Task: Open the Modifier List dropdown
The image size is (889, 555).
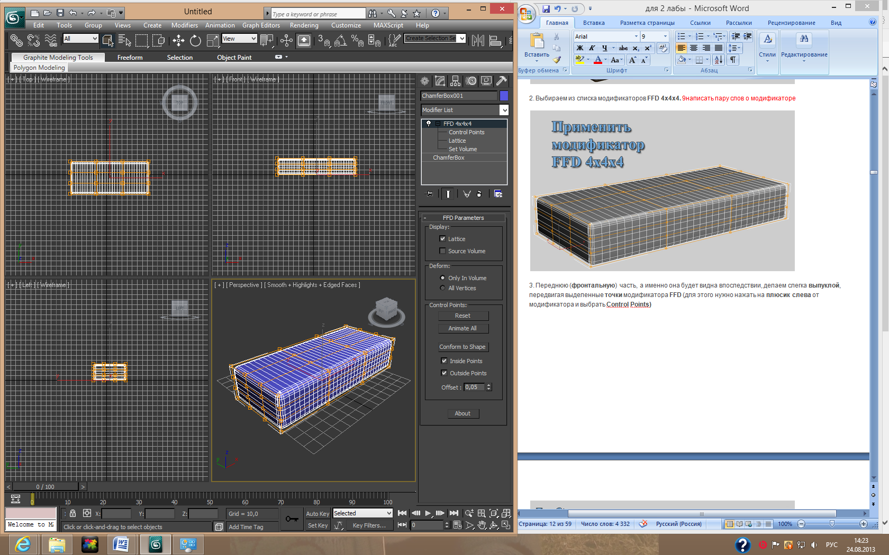Action: click(x=465, y=110)
